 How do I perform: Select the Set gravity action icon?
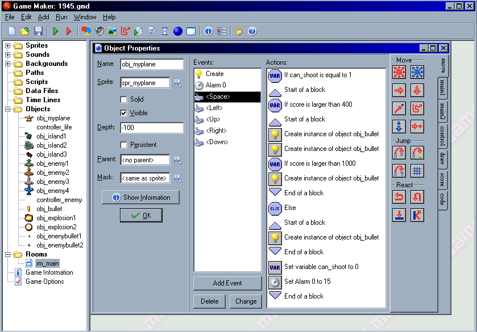pos(417,90)
